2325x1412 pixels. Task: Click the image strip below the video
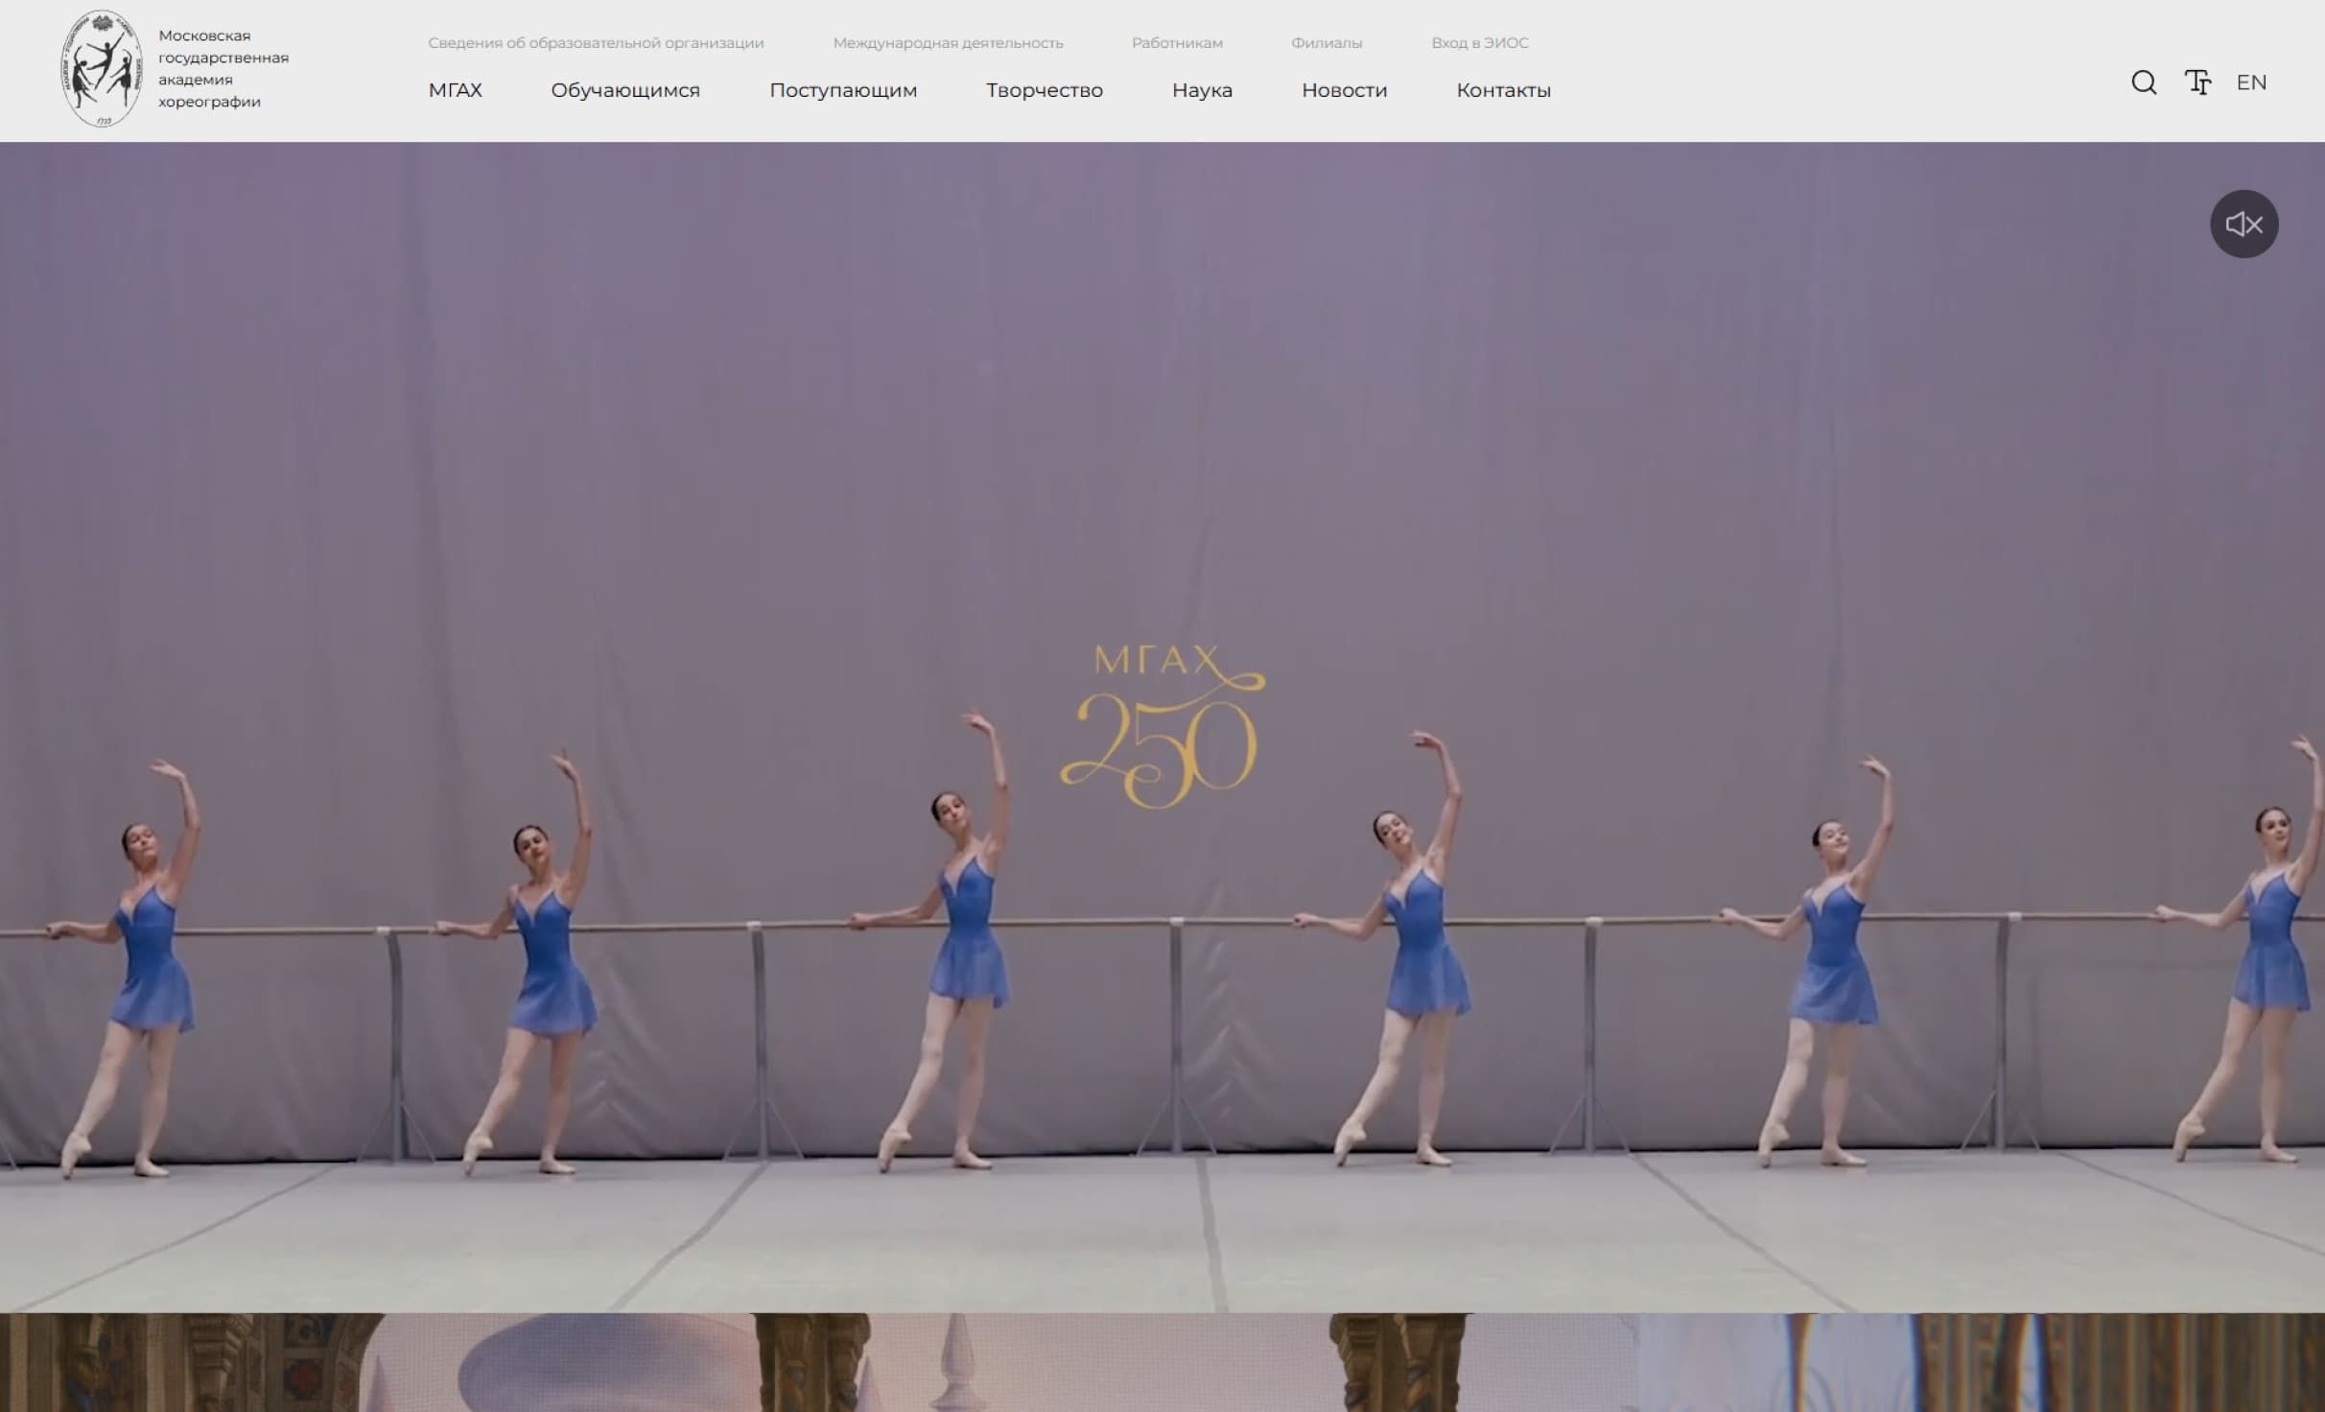1162,1362
